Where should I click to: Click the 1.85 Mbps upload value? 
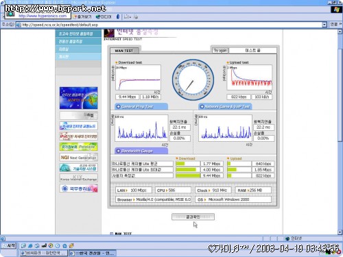[x=263, y=170]
